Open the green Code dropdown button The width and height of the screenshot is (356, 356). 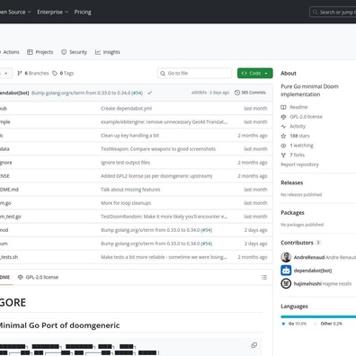tap(255, 73)
